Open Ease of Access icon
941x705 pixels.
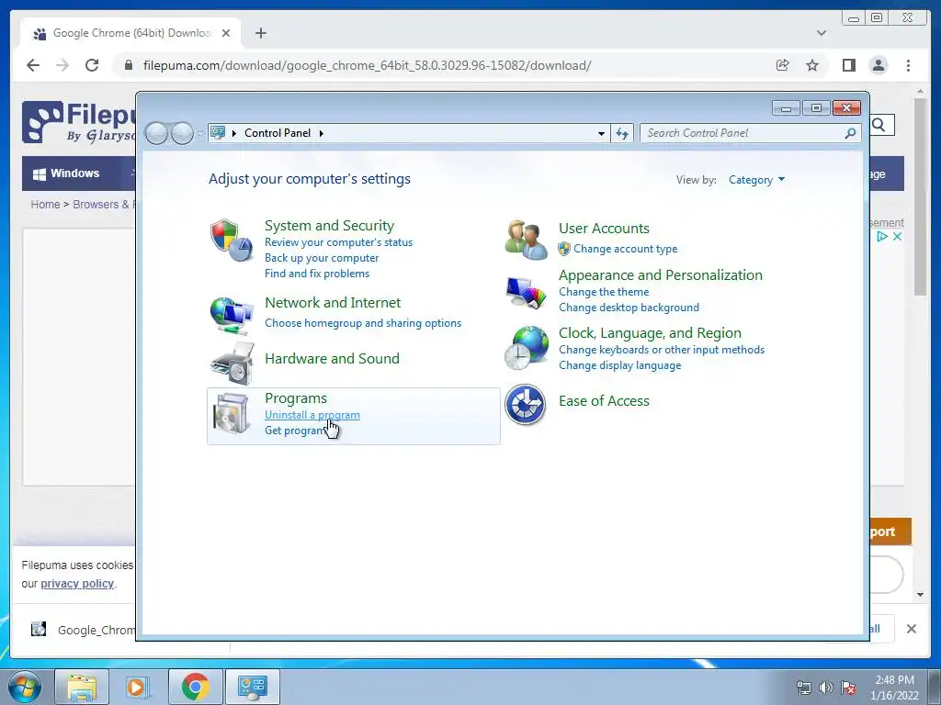click(x=525, y=404)
